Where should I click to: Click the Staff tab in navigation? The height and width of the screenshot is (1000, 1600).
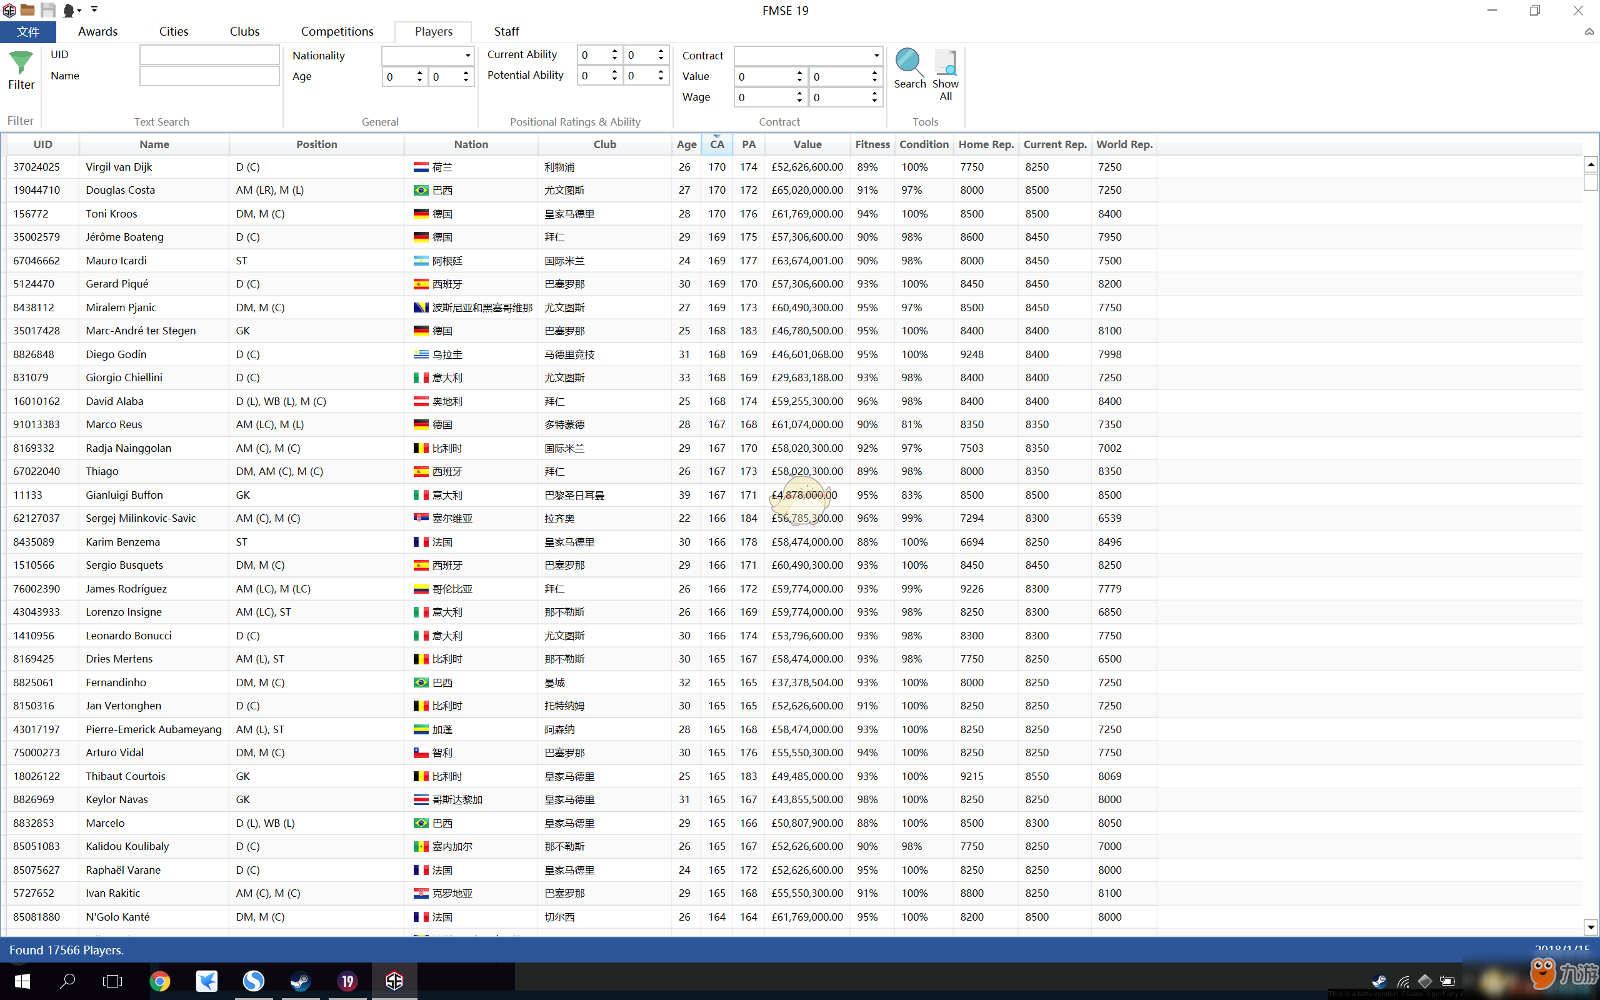(504, 31)
